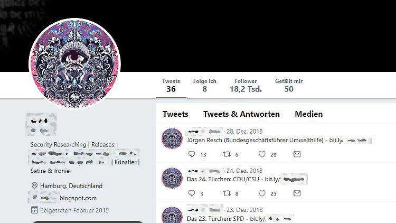Reply to the Jürgen Resch tweet
The width and height of the screenshot is (396, 223).
coord(192,154)
